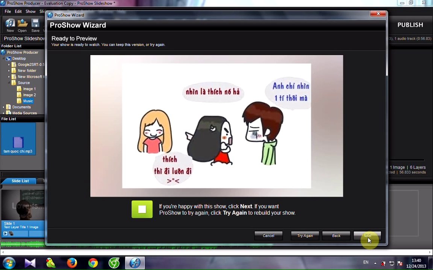This screenshot has height=270, width=433.
Task: Click the Back button in wizard
Action: [x=336, y=235]
